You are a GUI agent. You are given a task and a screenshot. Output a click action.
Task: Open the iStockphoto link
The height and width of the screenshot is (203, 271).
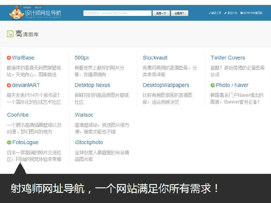(x=89, y=143)
